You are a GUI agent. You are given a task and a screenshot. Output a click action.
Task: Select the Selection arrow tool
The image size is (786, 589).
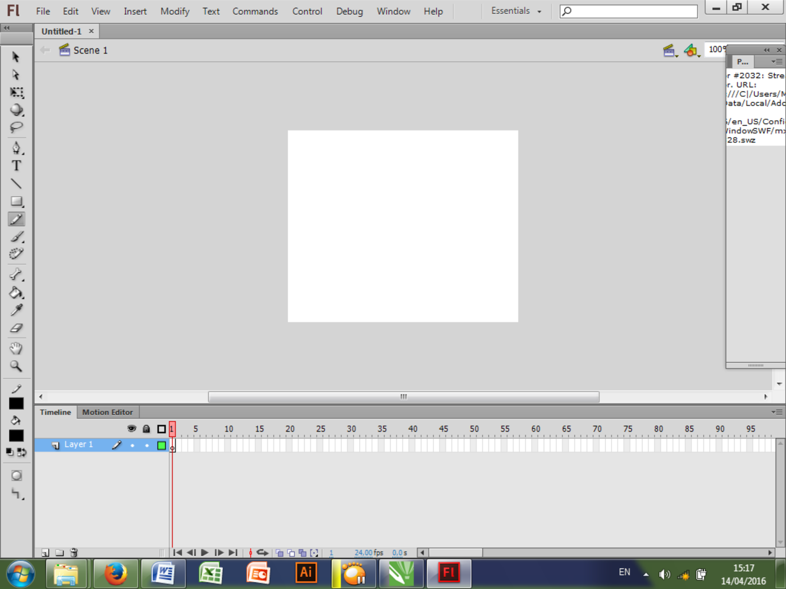tap(16, 57)
